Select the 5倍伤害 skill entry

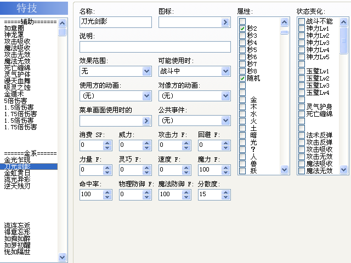tap(16, 101)
